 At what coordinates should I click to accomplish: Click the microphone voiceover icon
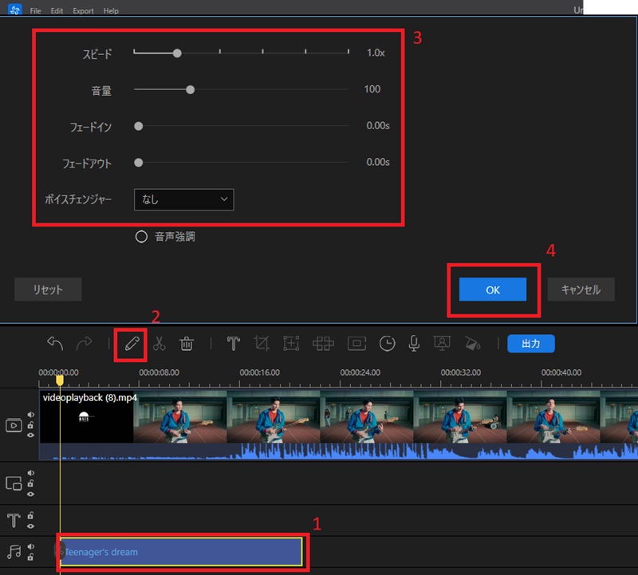point(414,344)
